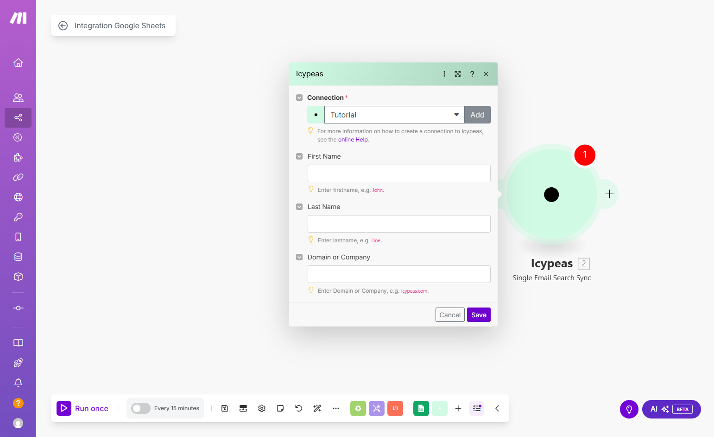Image resolution: width=714 pixels, height=437 pixels.
Task: Open scenario settings gear in toolbar
Action: 262,408
